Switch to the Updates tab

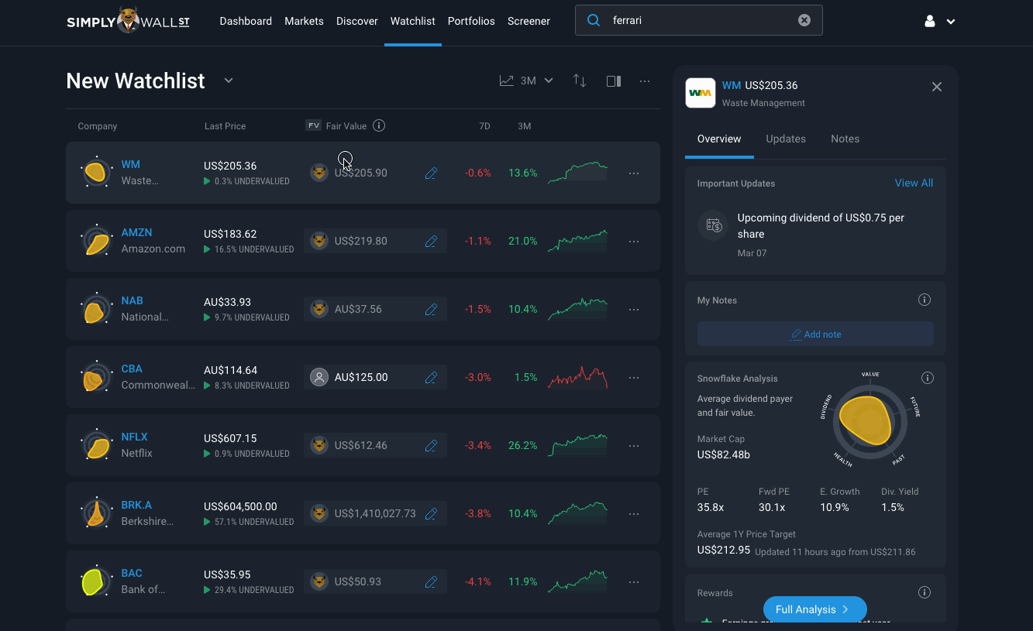pos(786,139)
